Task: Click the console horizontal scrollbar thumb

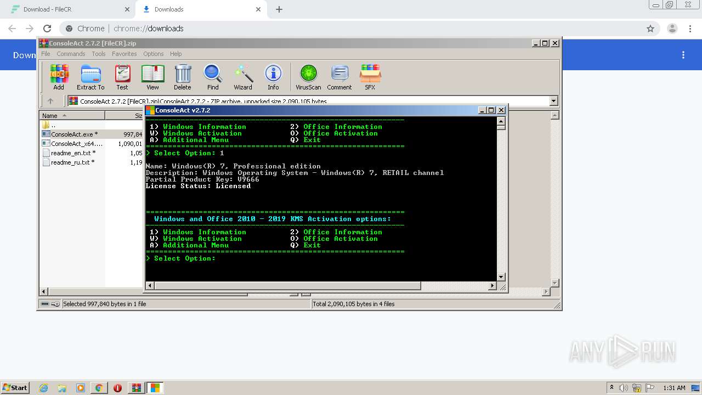Action: click(287, 286)
